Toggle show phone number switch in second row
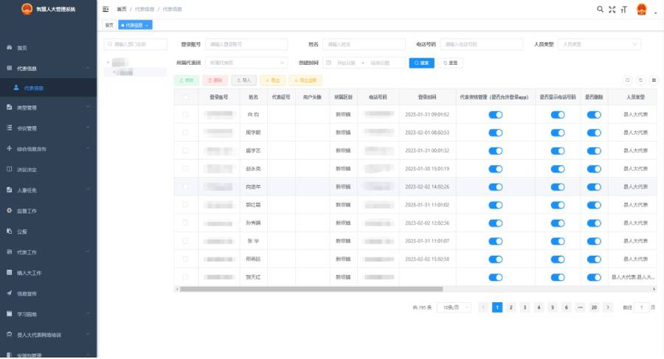Screen dimensions: 664x359 tap(558, 133)
